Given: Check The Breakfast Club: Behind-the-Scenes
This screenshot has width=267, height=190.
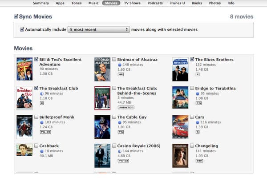Looking at the screenshot, I should click(114, 88).
